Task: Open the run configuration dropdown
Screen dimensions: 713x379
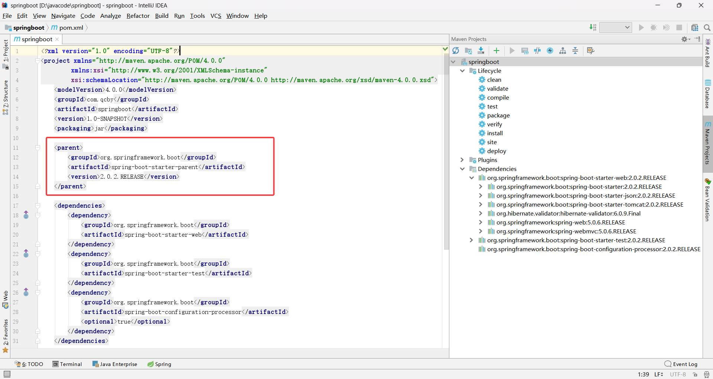Action: click(x=616, y=27)
